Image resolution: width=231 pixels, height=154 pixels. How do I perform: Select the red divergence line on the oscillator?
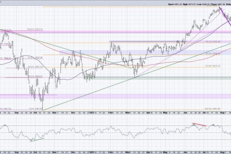pos(199,124)
